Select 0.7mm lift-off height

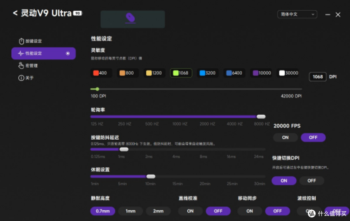[103, 211]
